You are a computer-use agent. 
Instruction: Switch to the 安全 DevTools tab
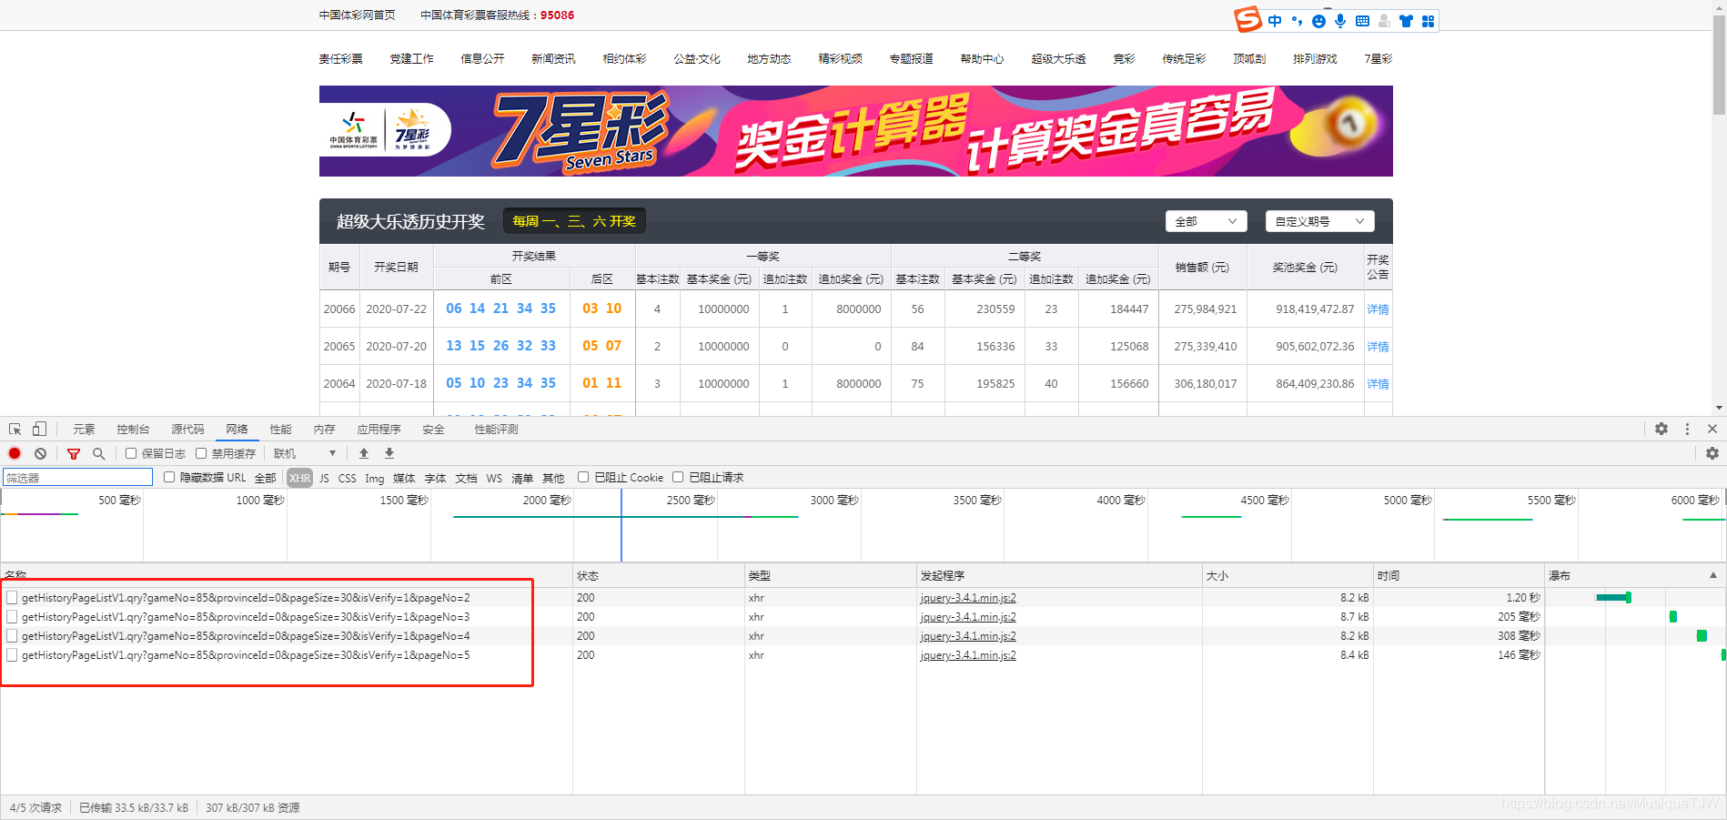pyautogui.click(x=433, y=430)
